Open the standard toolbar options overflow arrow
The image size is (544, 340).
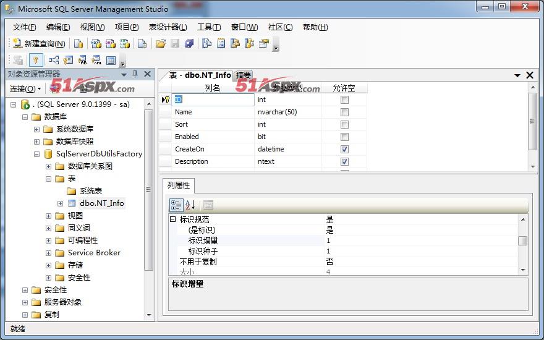[276, 46]
